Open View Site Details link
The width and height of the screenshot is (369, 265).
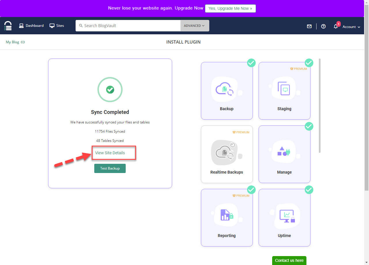[x=110, y=153]
